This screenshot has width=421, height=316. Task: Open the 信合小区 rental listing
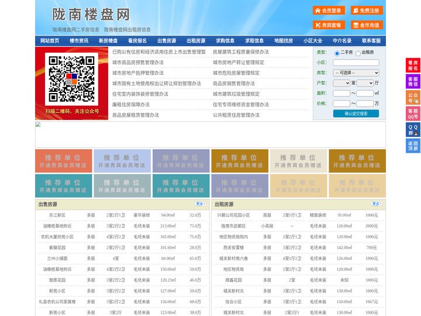(x=233, y=302)
